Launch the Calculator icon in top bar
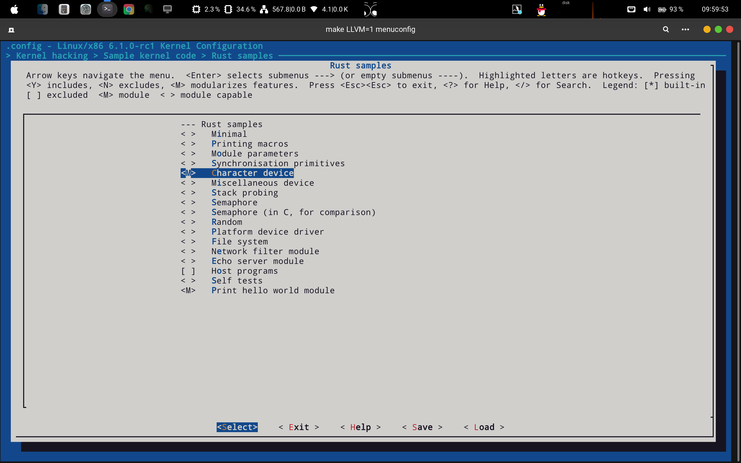Viewport: 741px width, 463px height. click(x=64, y=9)
